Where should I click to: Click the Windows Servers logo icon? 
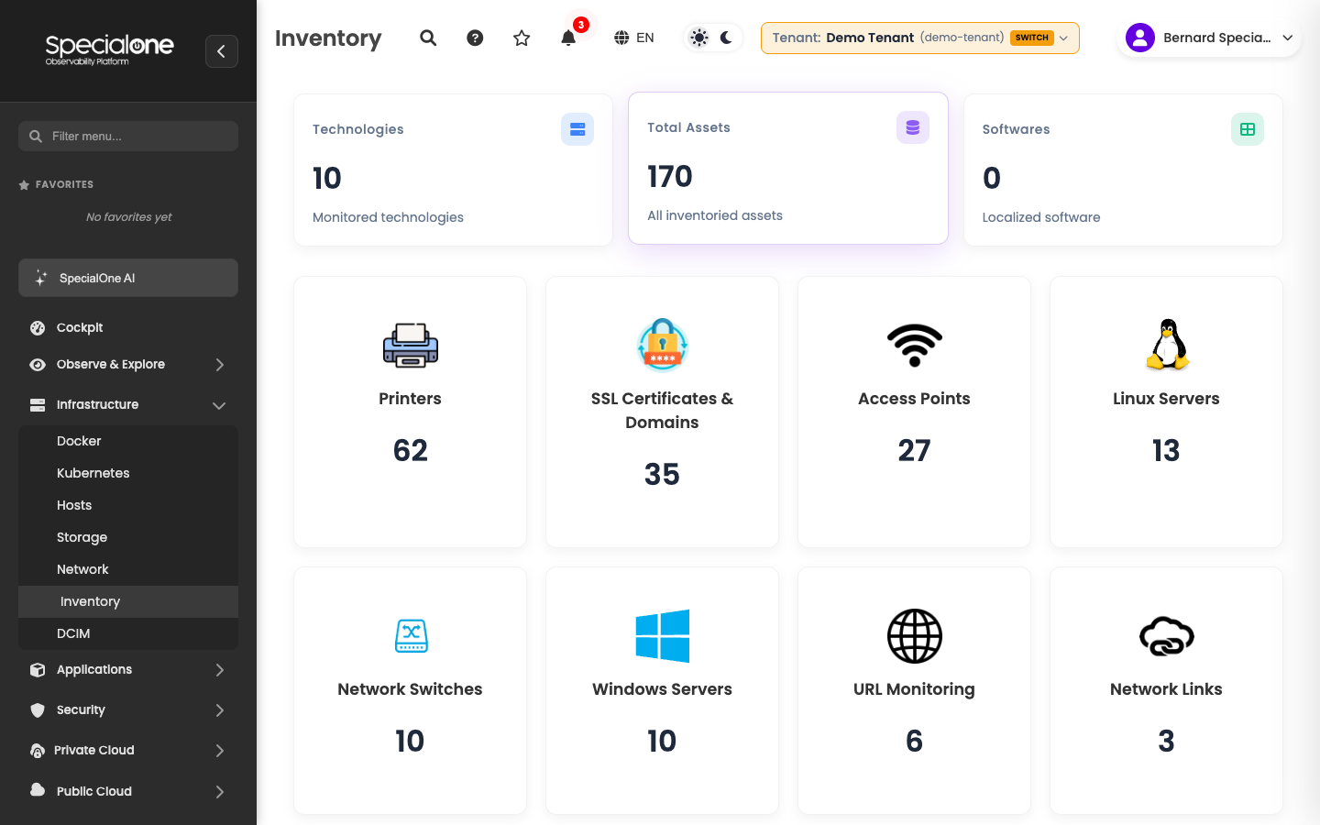pyautogui.click(x=663, y=636)
